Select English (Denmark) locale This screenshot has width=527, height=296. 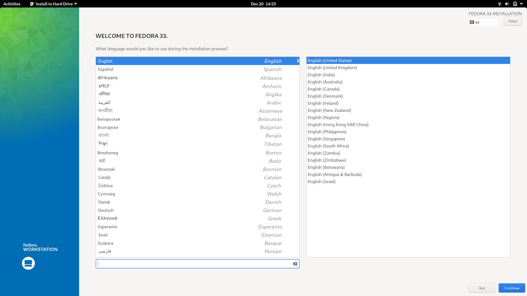[x=408, y=96]
